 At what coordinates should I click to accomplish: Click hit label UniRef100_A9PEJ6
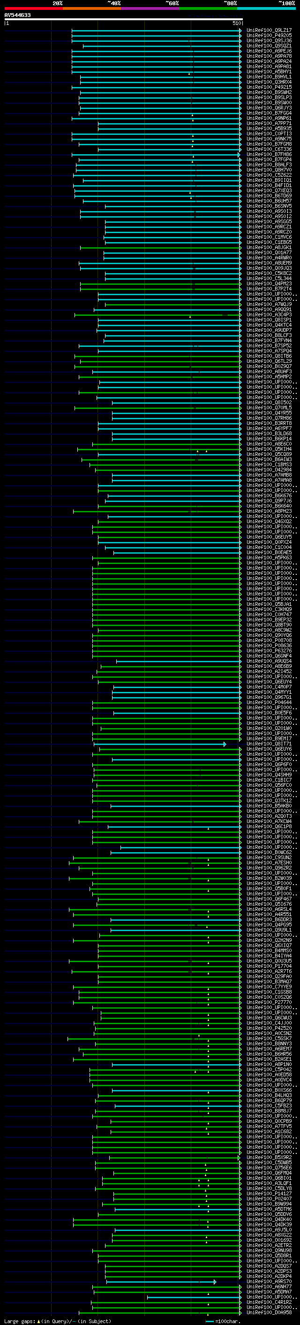269,51
